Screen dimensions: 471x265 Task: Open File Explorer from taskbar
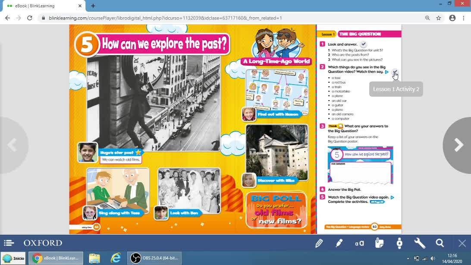point(94,258)
